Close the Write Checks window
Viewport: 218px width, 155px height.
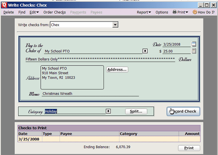pyautogui.click(x=213, y=5)
